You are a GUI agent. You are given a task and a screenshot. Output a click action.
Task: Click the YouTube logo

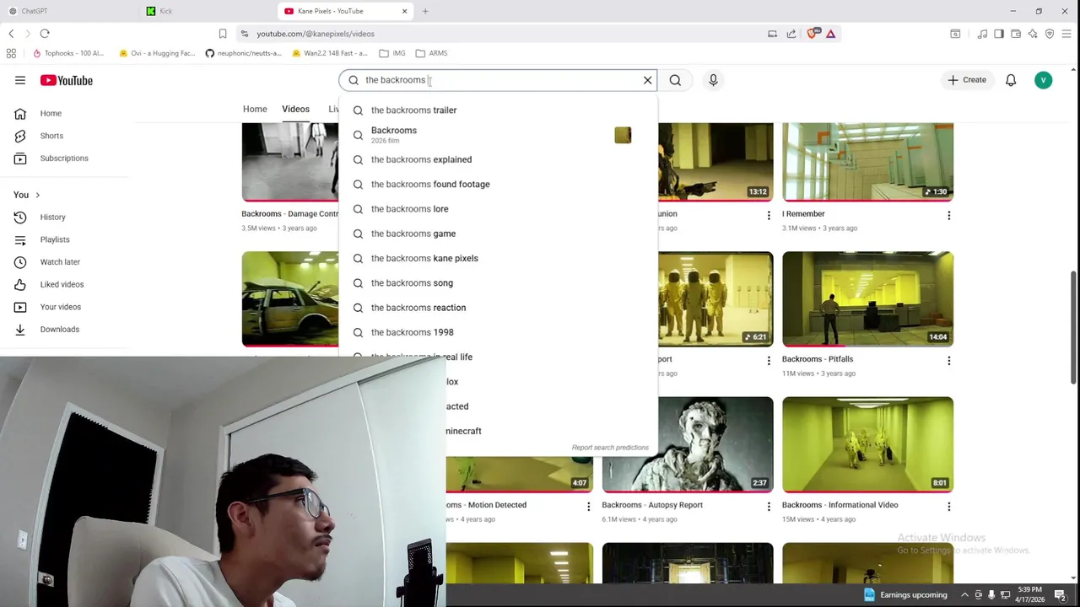[66, 80]
